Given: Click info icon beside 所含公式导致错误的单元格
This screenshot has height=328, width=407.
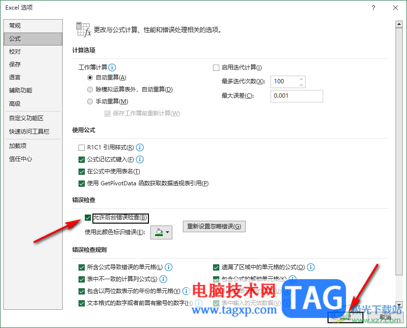Looking at the screenshot, I should tap(169, 267).
